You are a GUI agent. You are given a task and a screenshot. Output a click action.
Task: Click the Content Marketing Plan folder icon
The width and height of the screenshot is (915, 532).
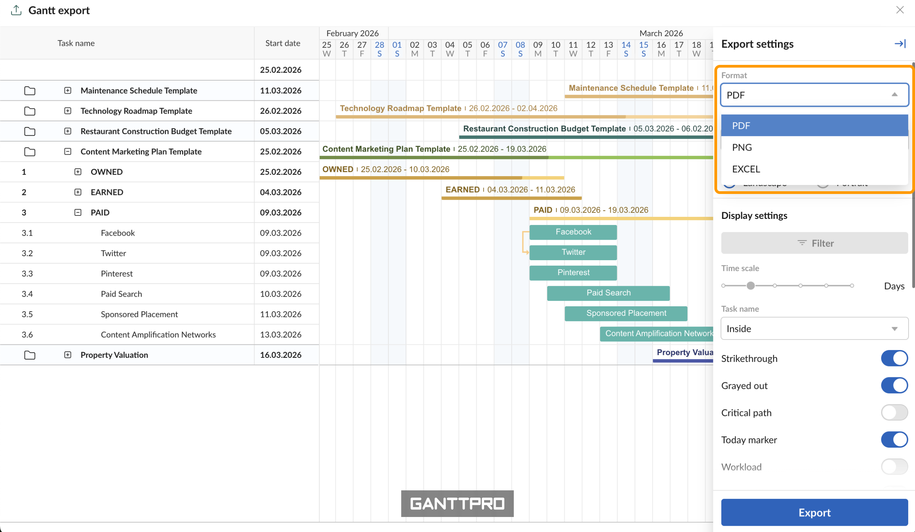coord(30,152)
